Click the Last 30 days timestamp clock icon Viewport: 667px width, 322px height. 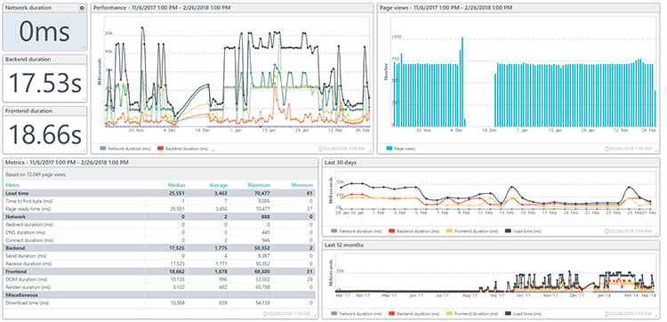tap(607, 231)
